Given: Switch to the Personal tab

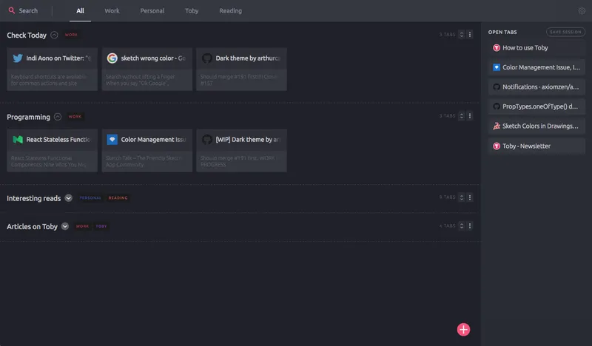Looking at the screenshot, I should [152, 11].
